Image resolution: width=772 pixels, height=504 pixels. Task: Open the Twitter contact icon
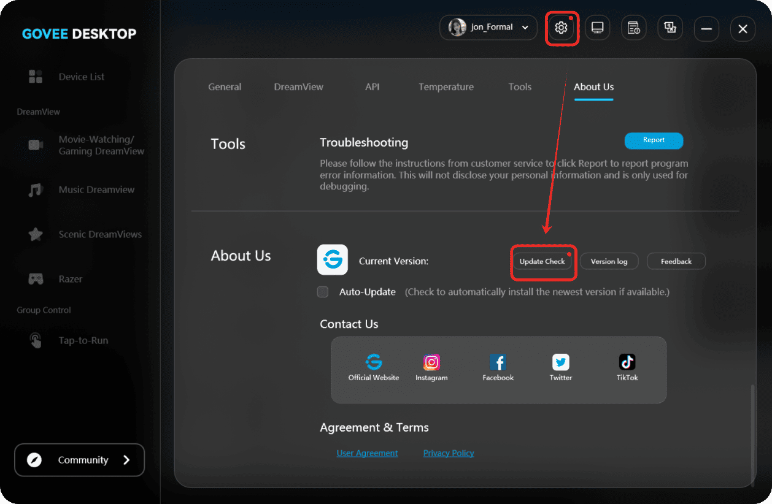560,362
